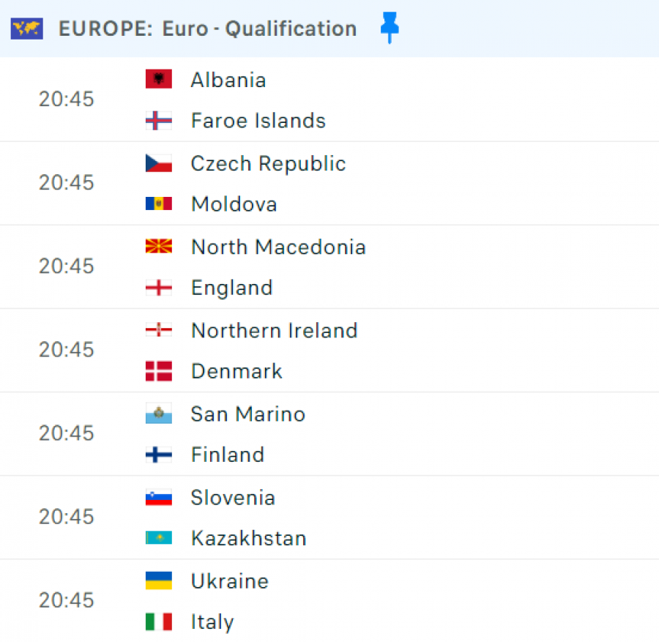Click the Albania flag icon
This screenshot has height=642, width=659.
(x=158, y=79)
